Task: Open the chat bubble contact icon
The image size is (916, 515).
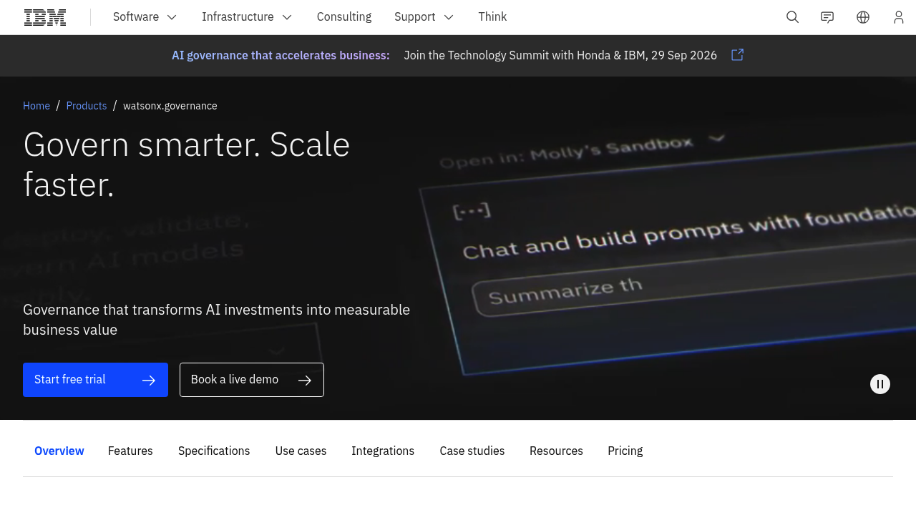Action: click(x=827, y=17)
